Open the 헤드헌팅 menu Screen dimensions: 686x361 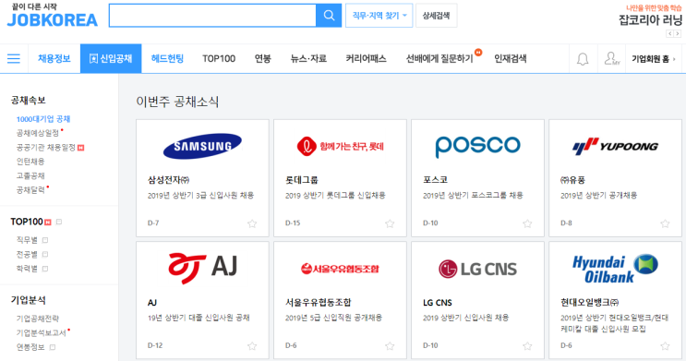click(167, 59)
